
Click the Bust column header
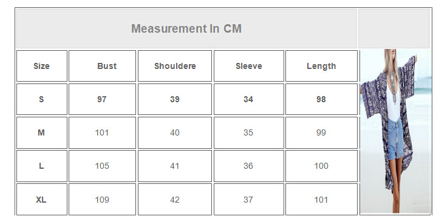[x=102, y=66]
